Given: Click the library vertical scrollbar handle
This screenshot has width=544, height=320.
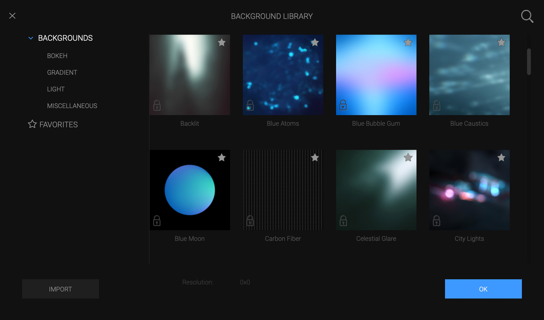Looking at the screenshot, I should [529, 62].
